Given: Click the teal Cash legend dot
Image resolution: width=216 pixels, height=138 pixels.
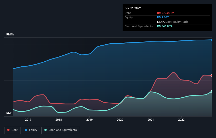Looking at the screenshot, I should coord(46,130).
